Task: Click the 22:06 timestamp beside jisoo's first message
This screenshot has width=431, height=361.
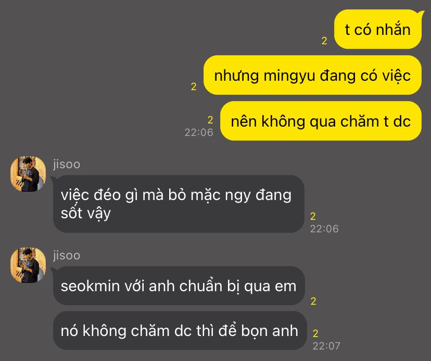Action: 324,229
